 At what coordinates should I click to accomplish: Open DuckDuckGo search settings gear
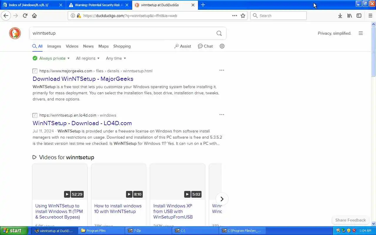click(222, 46)
